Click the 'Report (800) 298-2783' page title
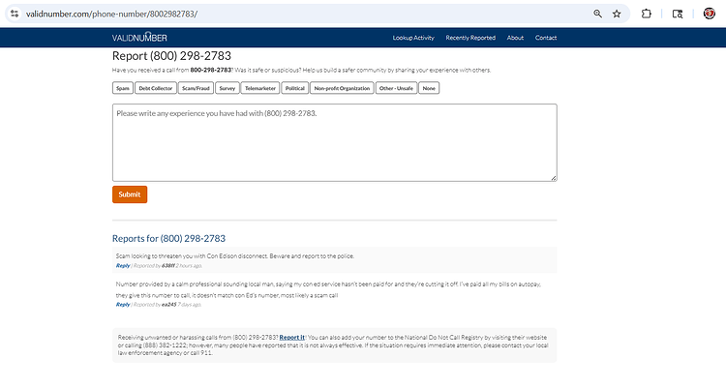 tap(171, 56)
